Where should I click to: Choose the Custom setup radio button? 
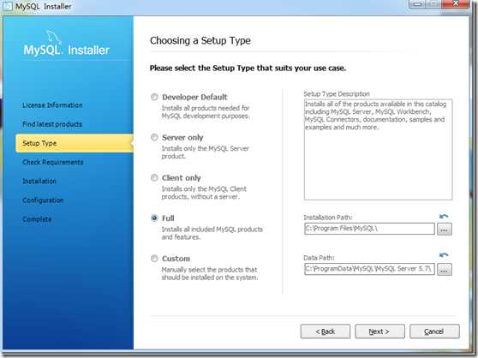[x=154, y=259]
